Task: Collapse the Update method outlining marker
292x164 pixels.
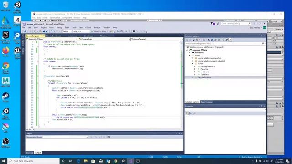Action: [38, 61]
